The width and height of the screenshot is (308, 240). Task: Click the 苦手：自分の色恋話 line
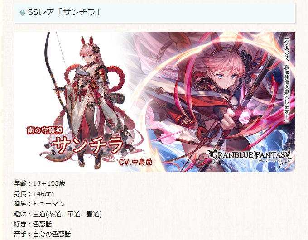pyautogui.click(x=42, y=234)
